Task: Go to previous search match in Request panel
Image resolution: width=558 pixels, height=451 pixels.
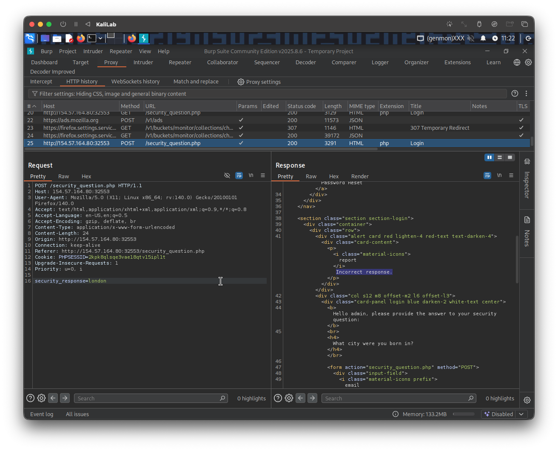Action: pos(53,398)
